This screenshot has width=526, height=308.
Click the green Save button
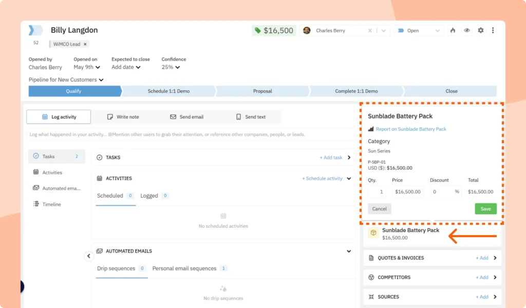point(485,208)
